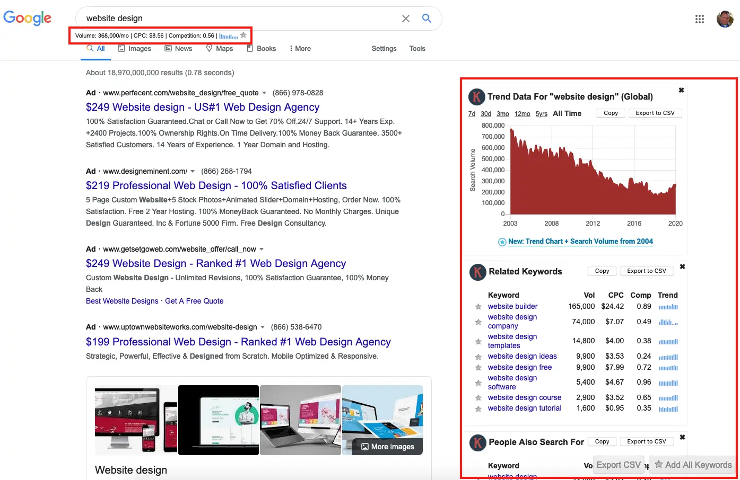The image size is (740, 480).
Task: Close the Related Keywords panel
Action: coord(682,266)
